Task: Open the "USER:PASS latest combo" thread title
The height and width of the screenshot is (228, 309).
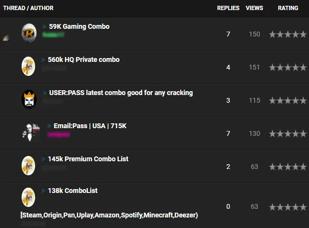Action: pyautogui.click(x=121, y=93)
